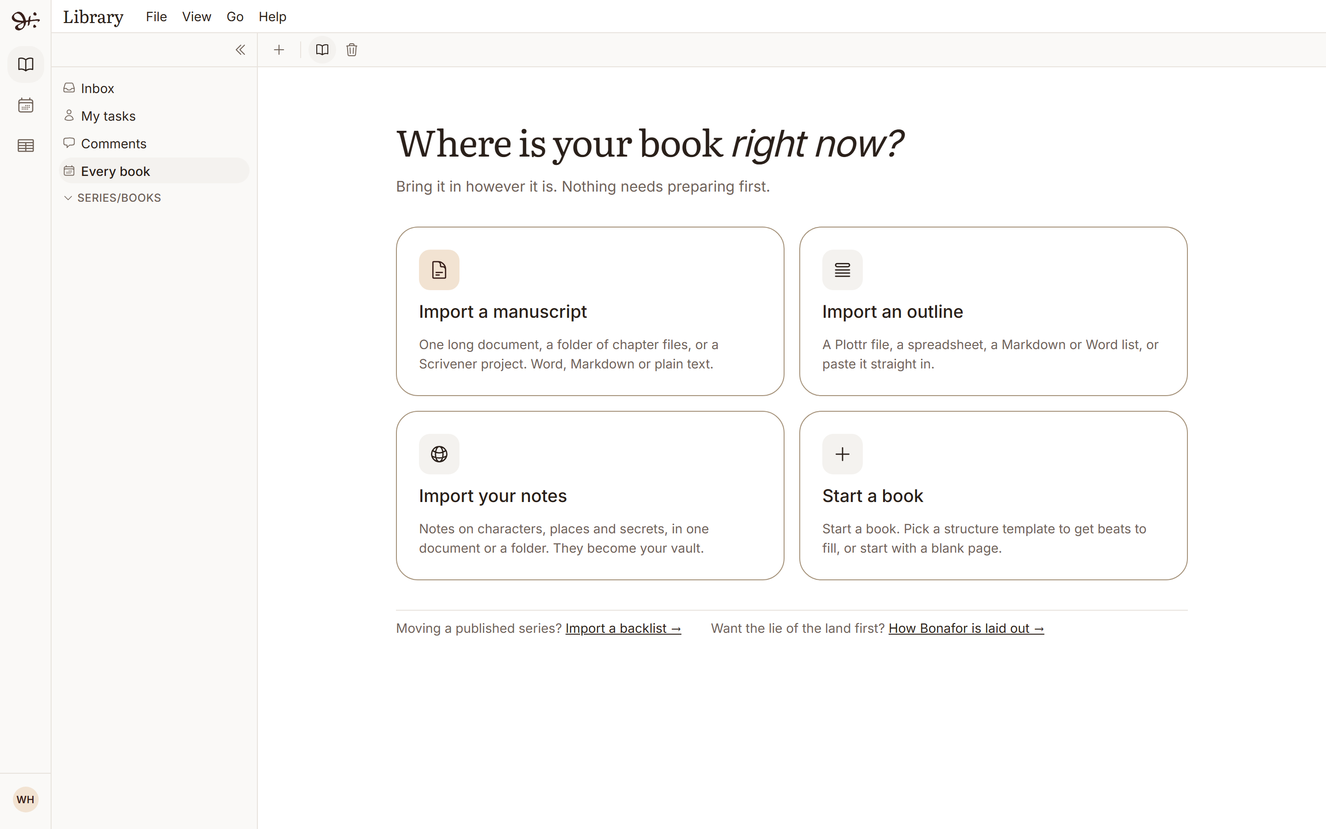Click the manuscript document icon
The image size is (1326, 829).
(439, 270)
